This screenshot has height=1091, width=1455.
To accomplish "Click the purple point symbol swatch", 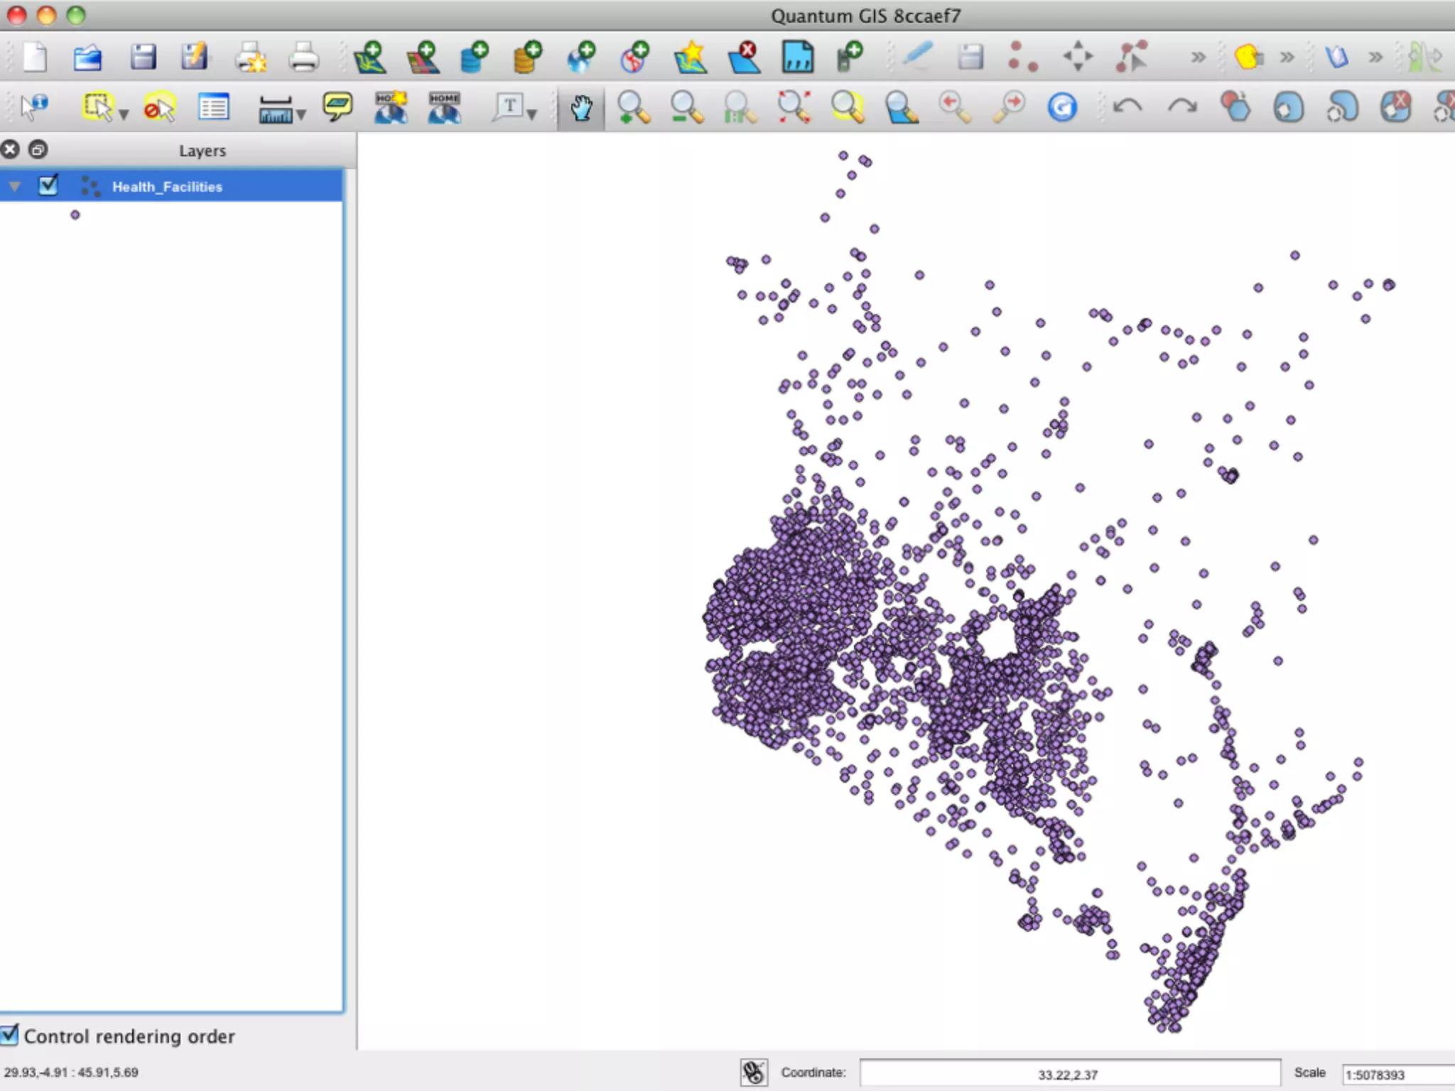I will click(x=75, y=215).
